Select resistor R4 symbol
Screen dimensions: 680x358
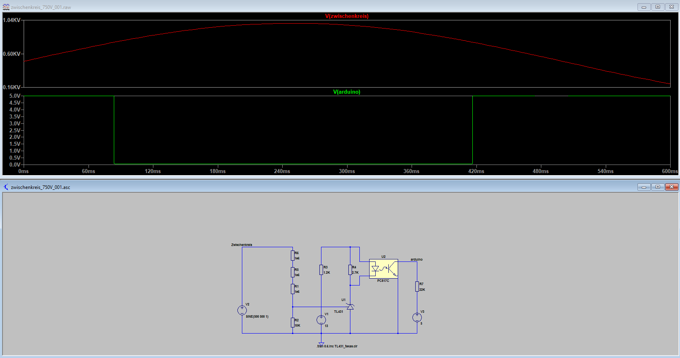click(x=350, y=270)
